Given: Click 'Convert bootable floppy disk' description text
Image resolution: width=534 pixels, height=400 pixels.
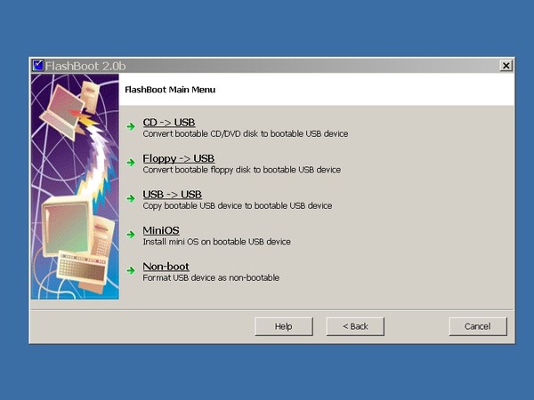Looking at the screenshot, I should pyautogui.click(x=241, y=170).
